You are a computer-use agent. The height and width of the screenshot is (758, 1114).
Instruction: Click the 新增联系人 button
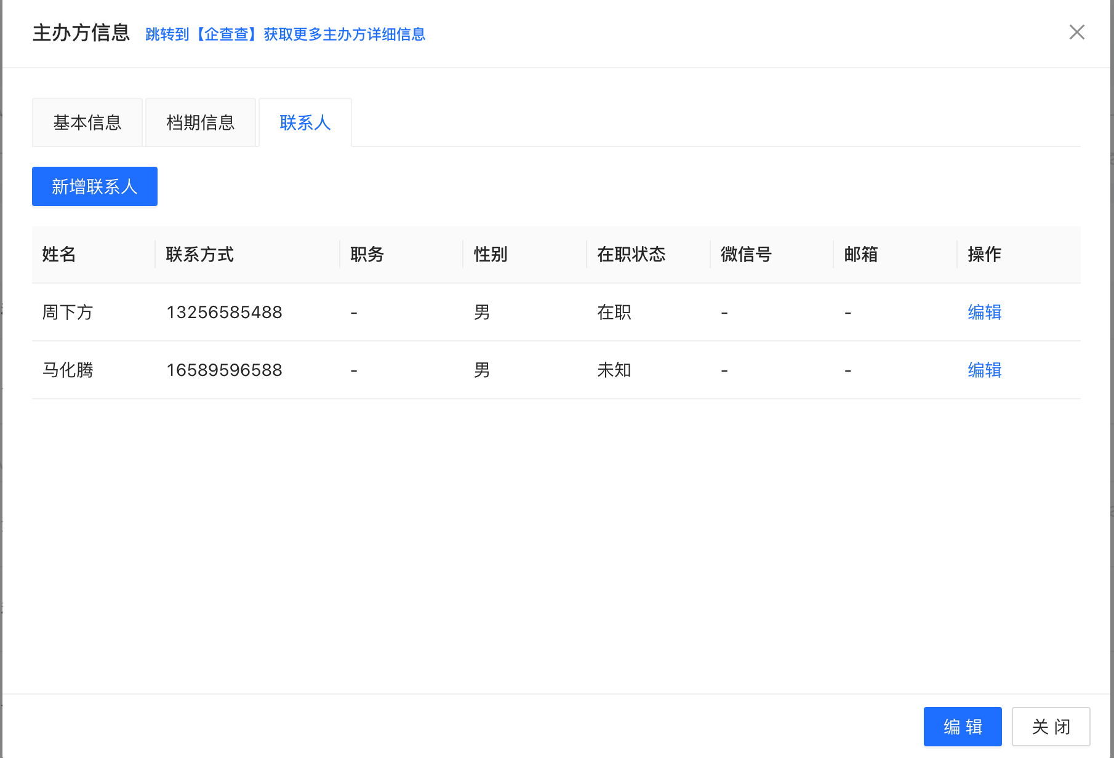click(x=95, y=186)
